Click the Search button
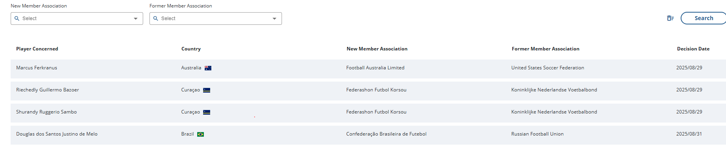726x147 pixels. pos(704,18)
